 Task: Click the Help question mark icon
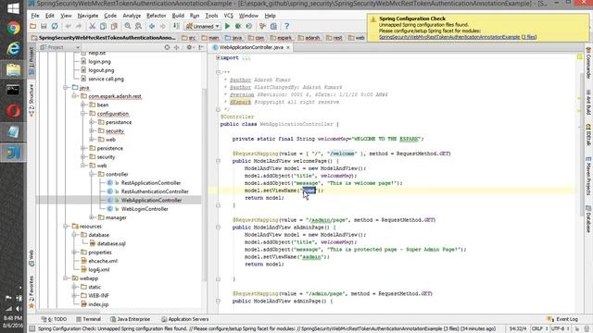(x=286, y=27)
